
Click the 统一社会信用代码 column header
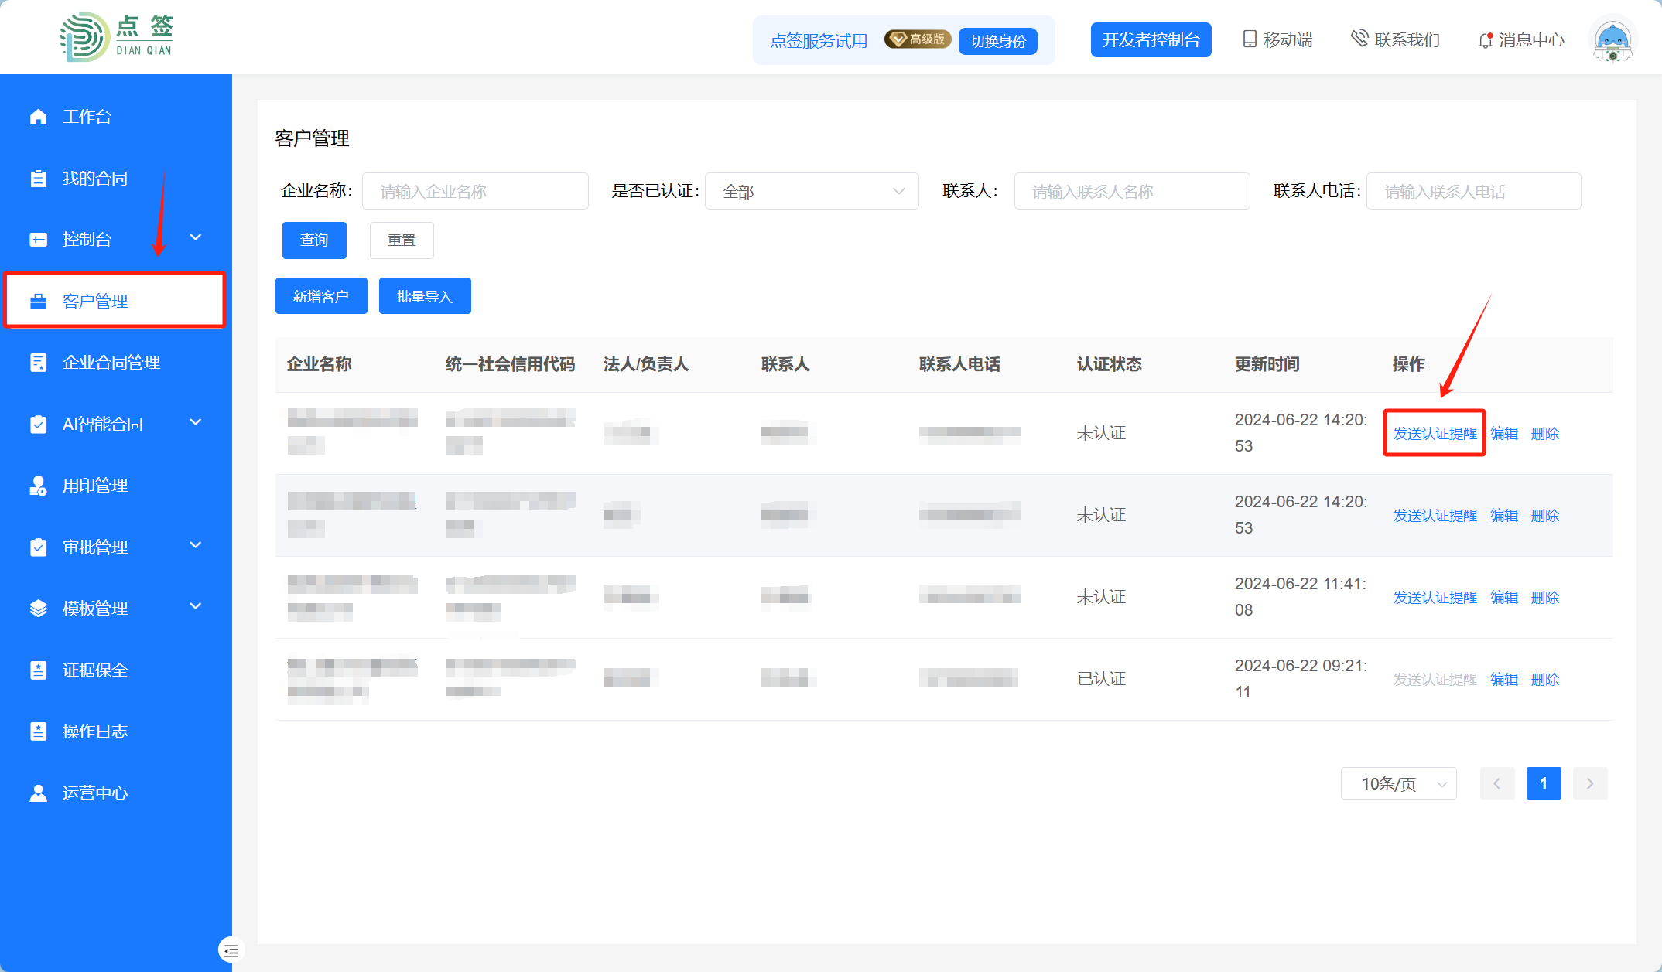coord(511,364)
